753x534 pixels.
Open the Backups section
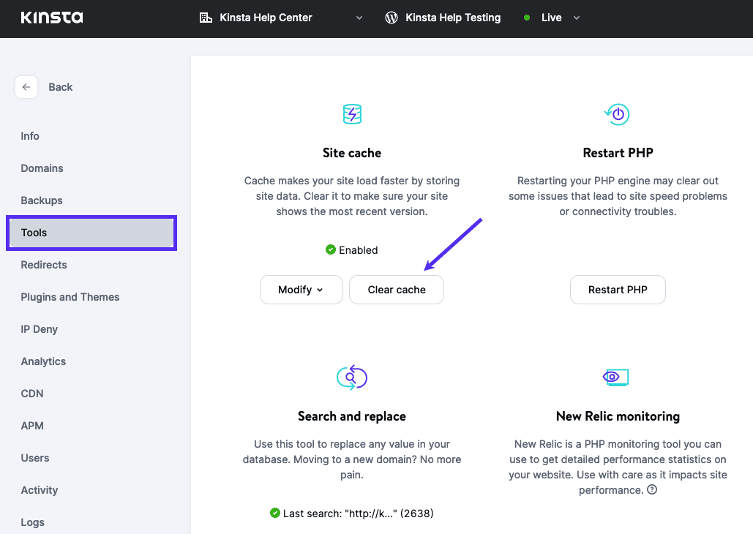pyautogui.click(x=42, y=200)
